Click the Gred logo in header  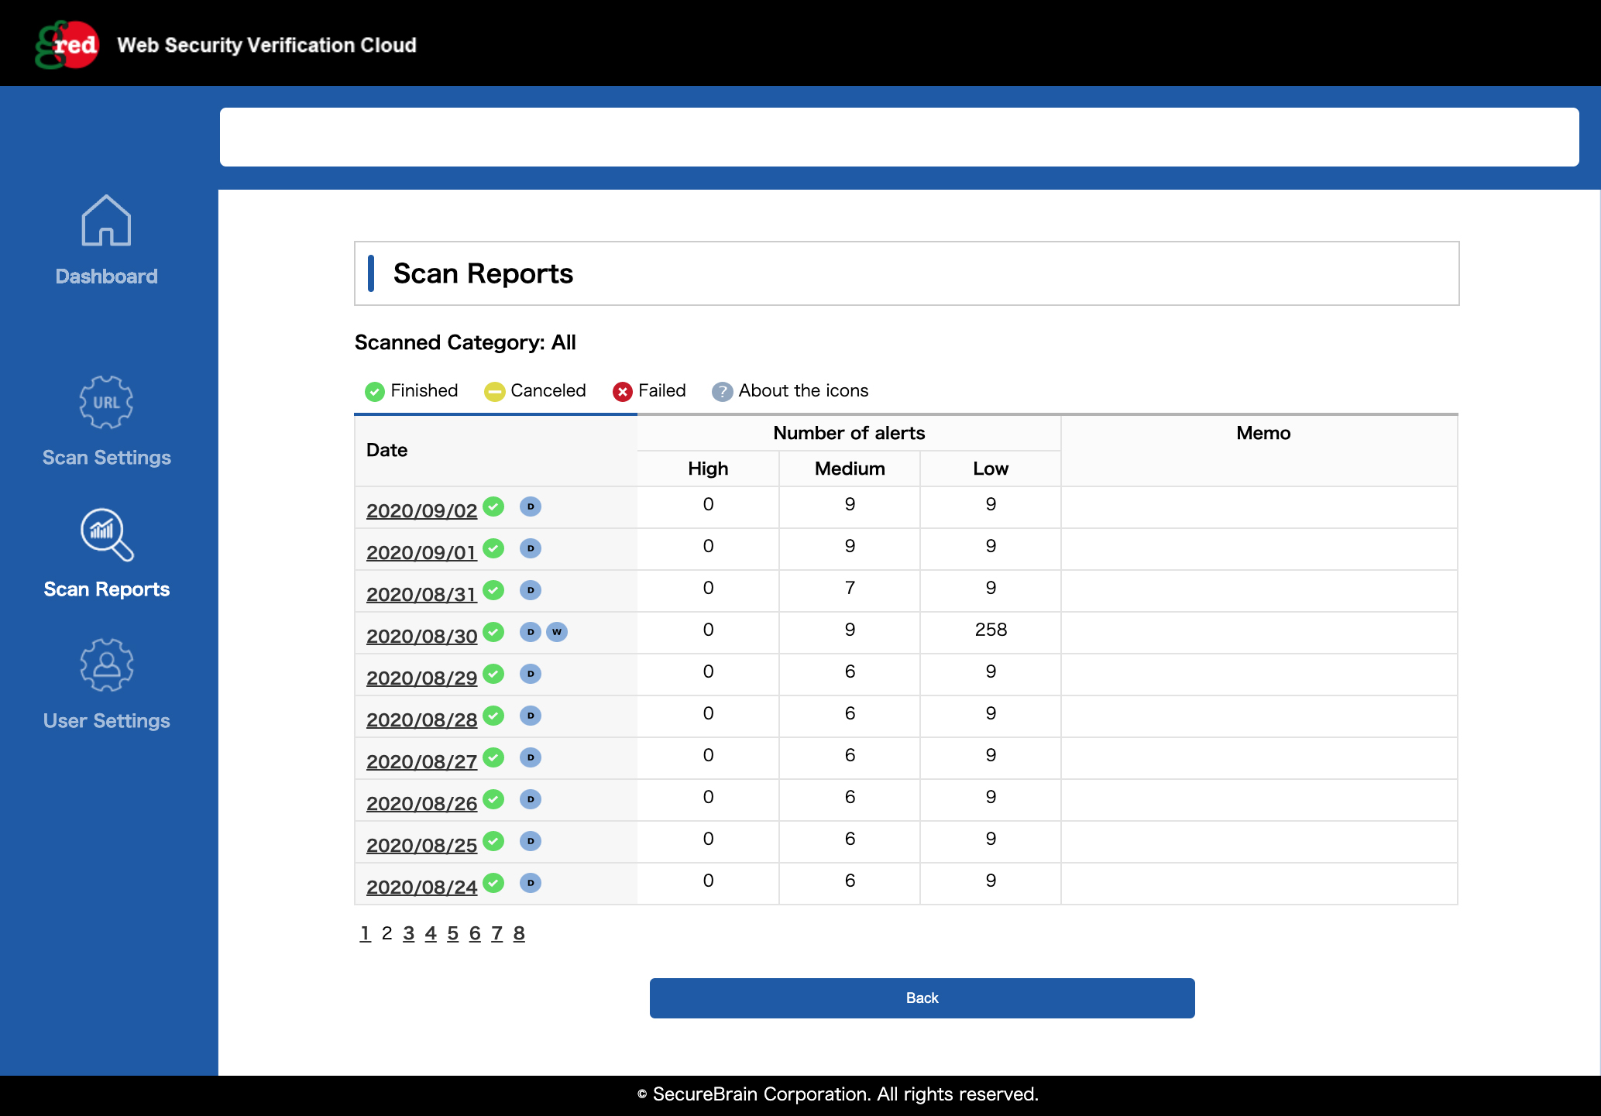67,45
